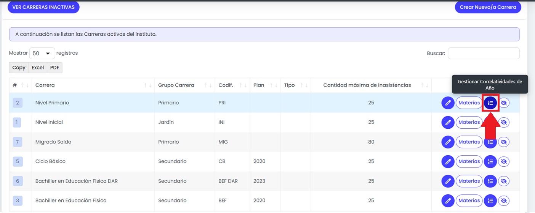Export table with PDF button
This screenshot has width=535, height=213.
(x=54, y=68)
